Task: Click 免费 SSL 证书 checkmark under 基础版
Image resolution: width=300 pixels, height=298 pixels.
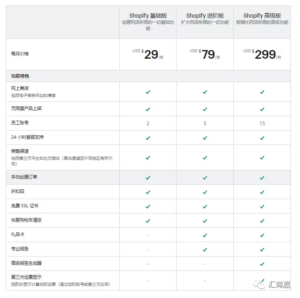Action: pos(148,206)
